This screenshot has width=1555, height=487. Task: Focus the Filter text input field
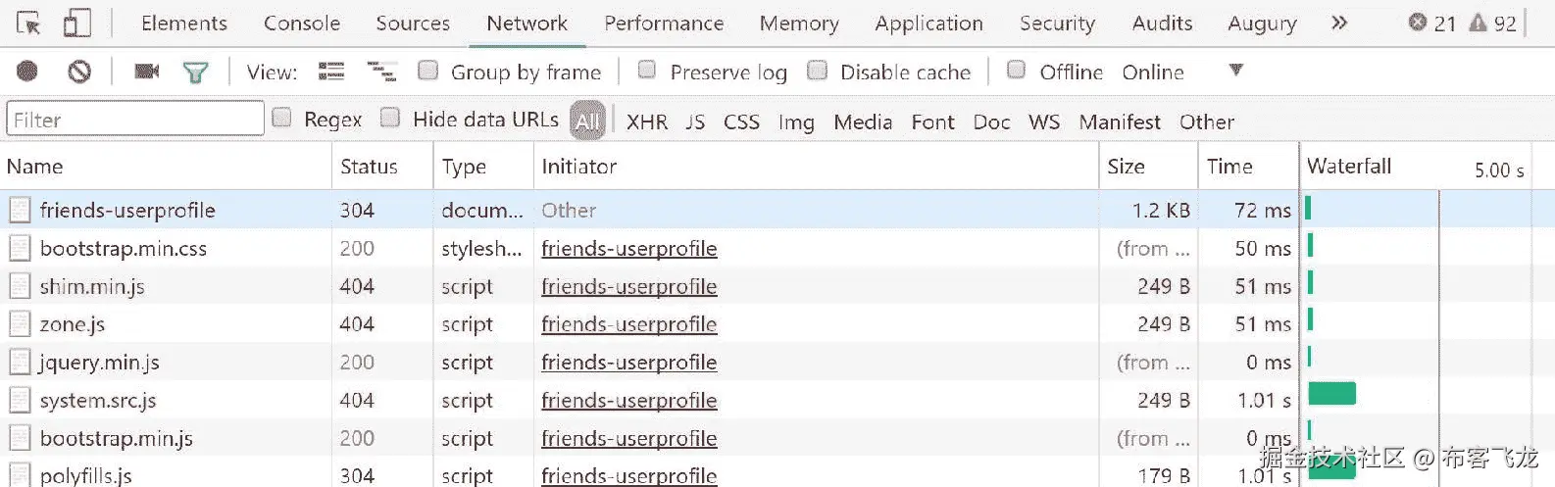click(x=135, y=120)
